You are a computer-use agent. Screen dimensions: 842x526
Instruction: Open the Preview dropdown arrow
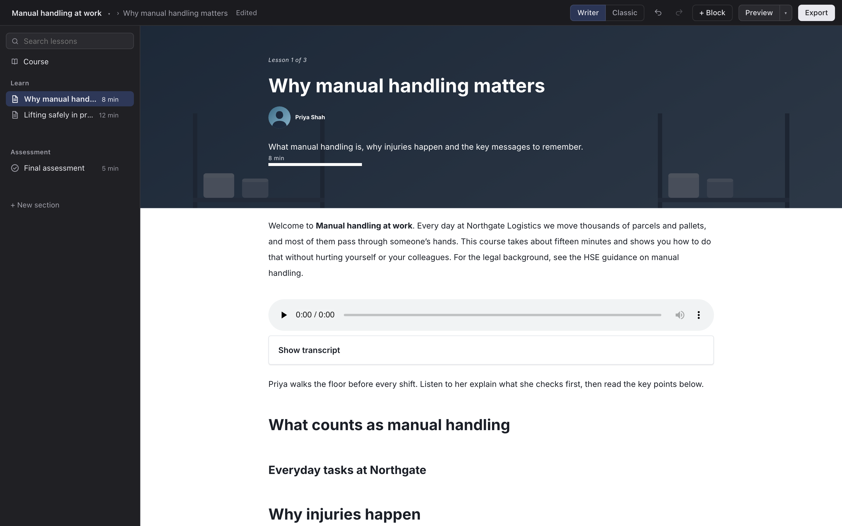(x=786, y=13)
